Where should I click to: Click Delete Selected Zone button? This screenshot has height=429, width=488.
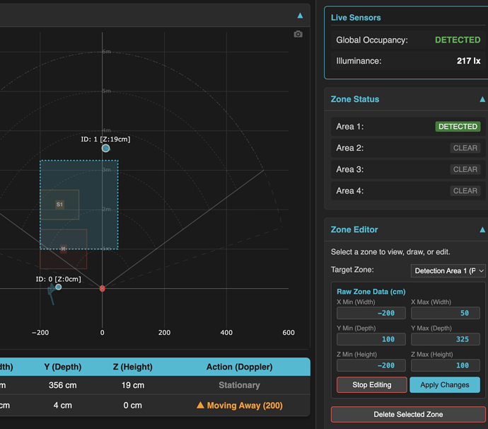(x=408, y=414)
